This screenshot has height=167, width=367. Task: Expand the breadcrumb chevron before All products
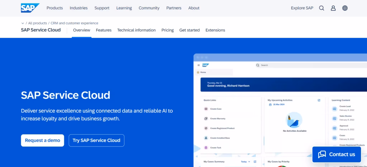(x=23, y=23)
